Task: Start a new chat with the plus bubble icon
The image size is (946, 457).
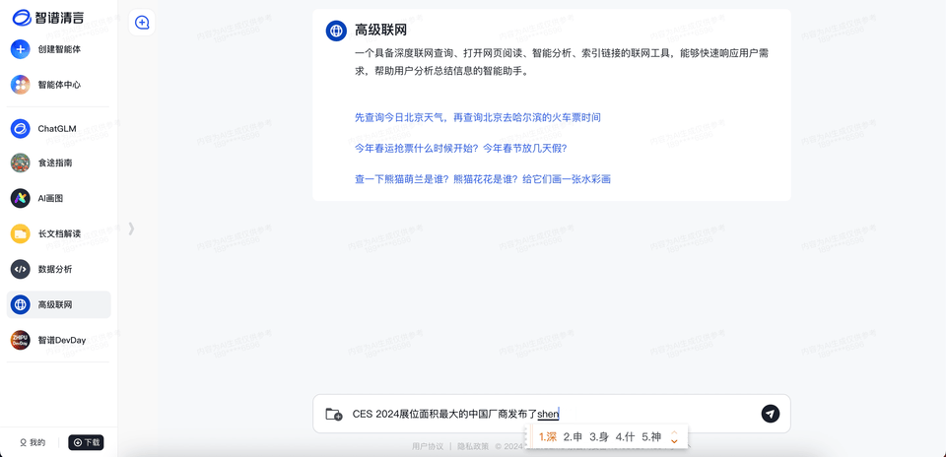Action: pos(142,23)
